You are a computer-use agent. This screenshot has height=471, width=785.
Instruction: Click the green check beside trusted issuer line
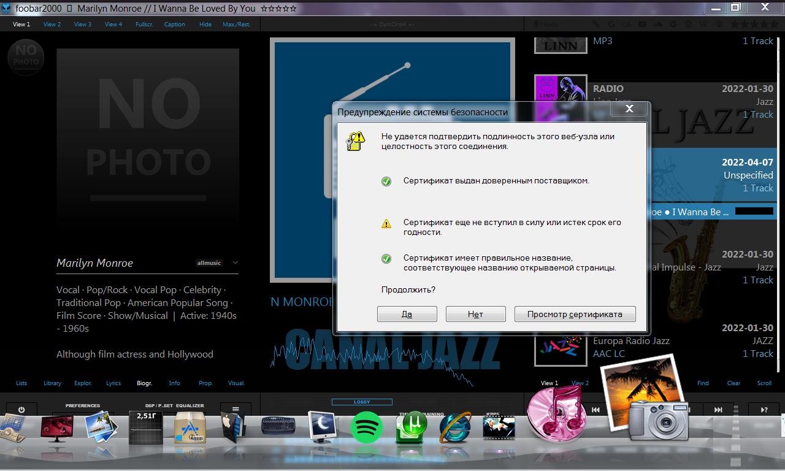pyautogui.click(x=386, y=182)
